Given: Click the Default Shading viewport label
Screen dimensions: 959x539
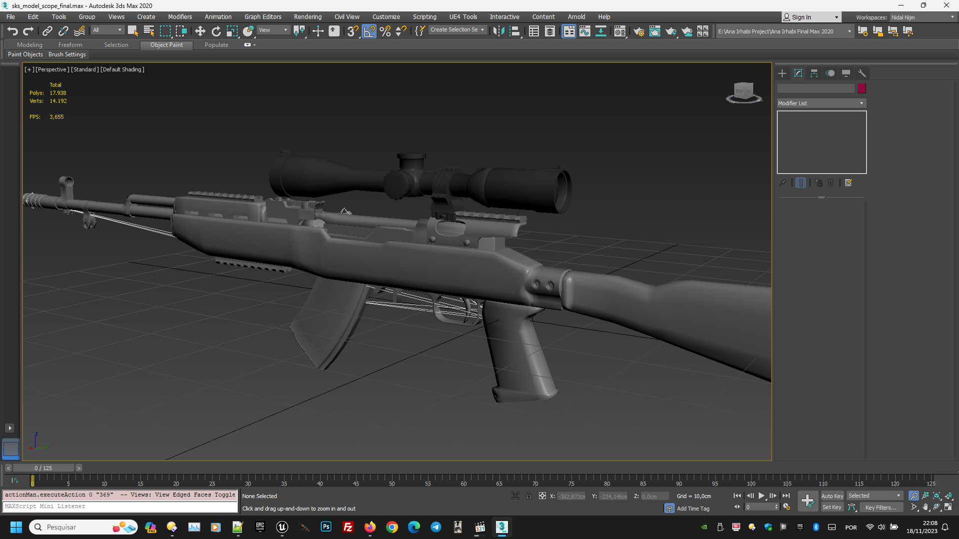Looking at the screenshot, I should pyautogui.click(x=122, y=69).
